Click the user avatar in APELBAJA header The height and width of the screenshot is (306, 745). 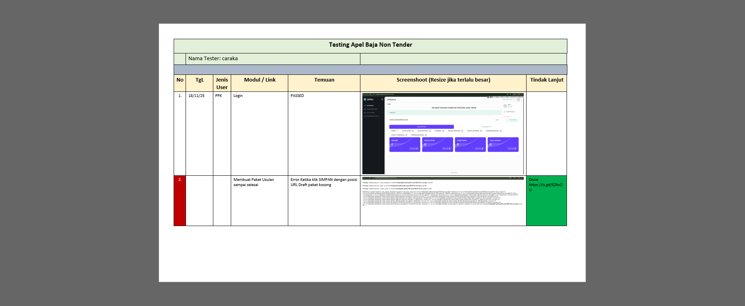click(x=519, y=100)
